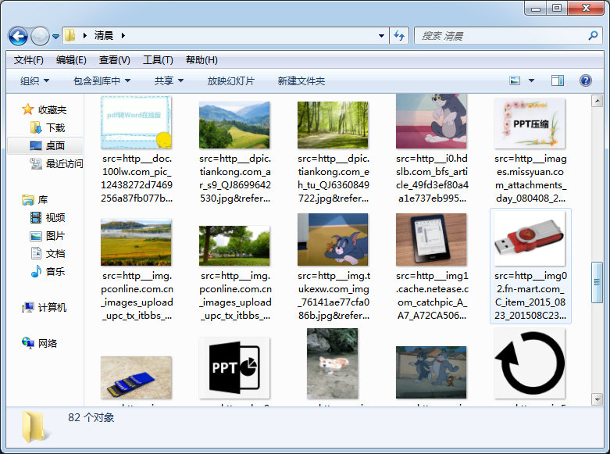
Task: Click file name src=http__img.tukexw.com
Action: [334, 295]
